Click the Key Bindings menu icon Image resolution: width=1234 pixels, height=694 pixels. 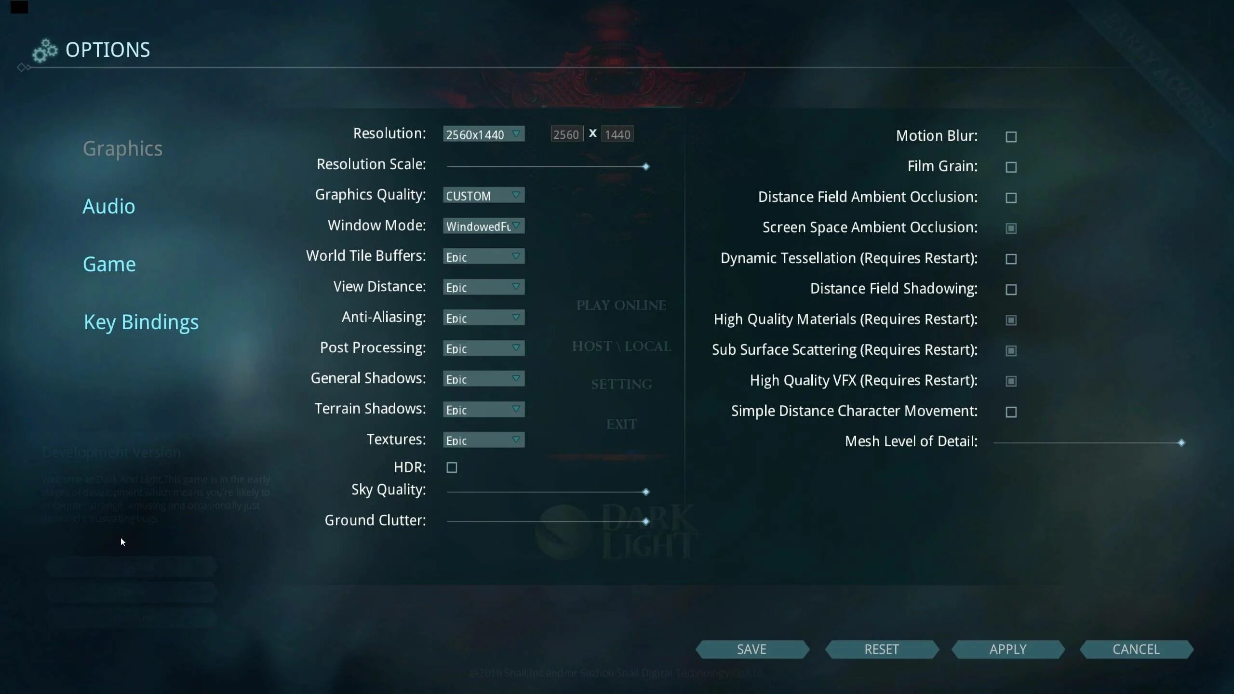coord(141,321)
